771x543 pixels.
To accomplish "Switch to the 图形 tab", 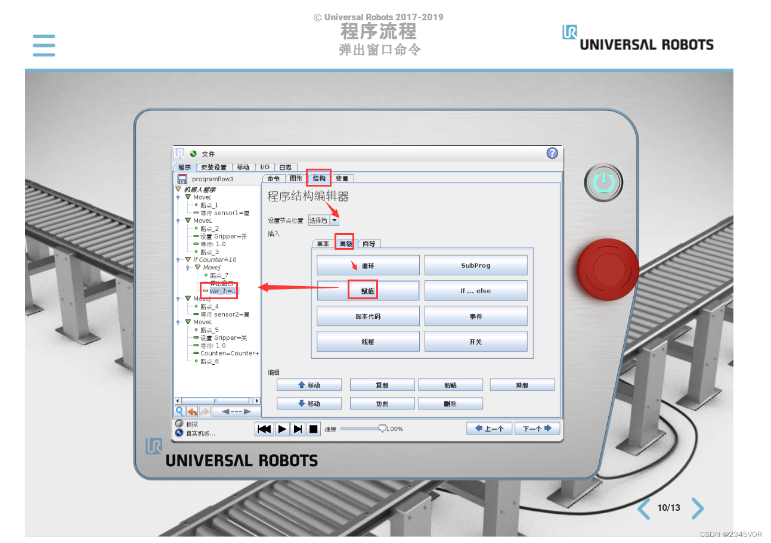I will tap(296, 178).
